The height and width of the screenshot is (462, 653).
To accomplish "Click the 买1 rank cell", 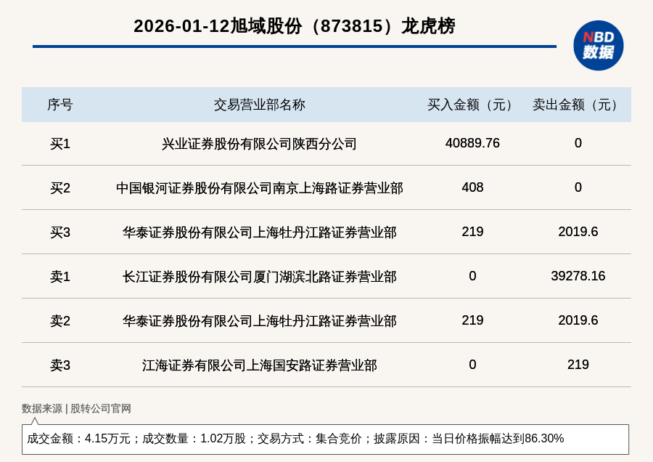I will click(x=60, y=144).
